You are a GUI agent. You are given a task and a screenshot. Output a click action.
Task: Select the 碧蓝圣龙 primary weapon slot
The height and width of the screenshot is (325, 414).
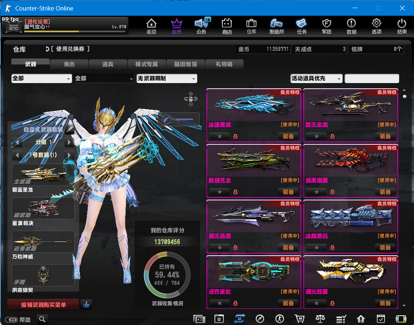[x=43, y=175]
